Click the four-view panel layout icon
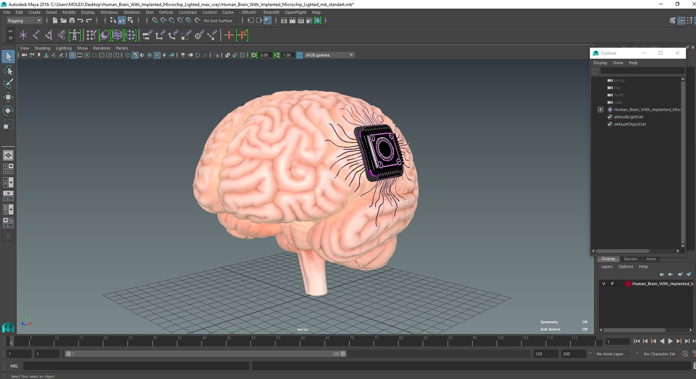Image resolution: width=696 pixels, height=379 pixels. click(8, 169)
